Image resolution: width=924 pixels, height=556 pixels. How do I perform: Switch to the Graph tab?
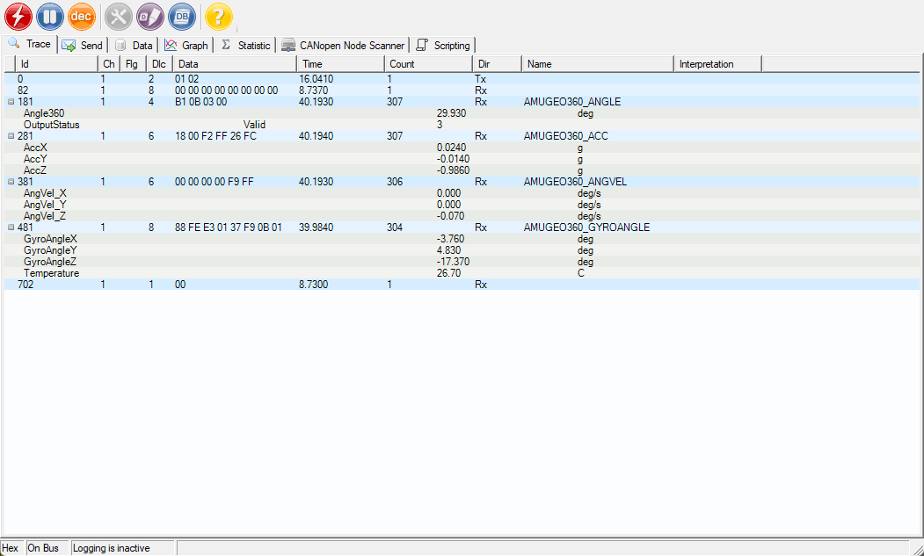[x=186, y=46]
